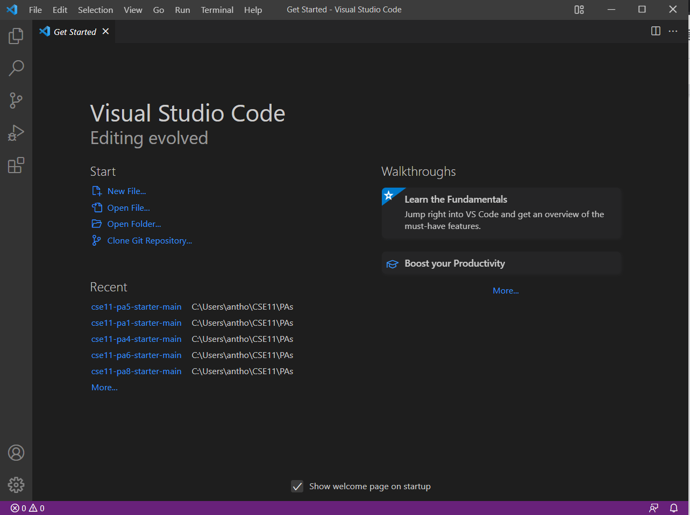Viewport: 690px width, 515px height.
Task: Split the editor right
Action: click(656, 31)
